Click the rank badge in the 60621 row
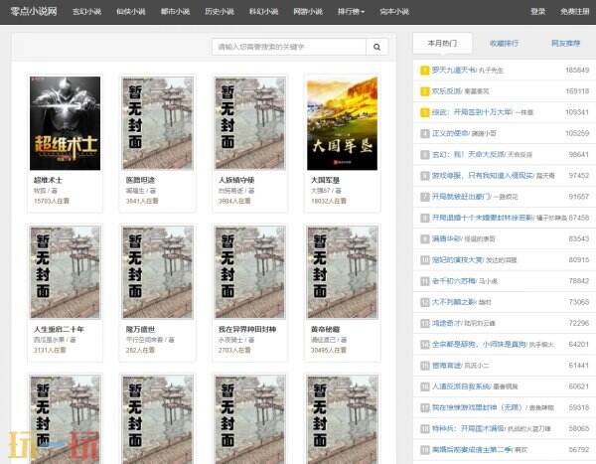 pyautogui.click(x=424, y=387)
